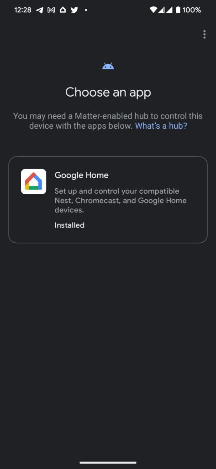
Task: Tap the "Installed" status label
Action: [69, 225]
